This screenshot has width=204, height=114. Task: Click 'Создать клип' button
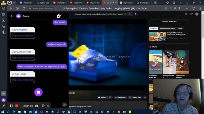pyautogui.click(x=135, y=97)
